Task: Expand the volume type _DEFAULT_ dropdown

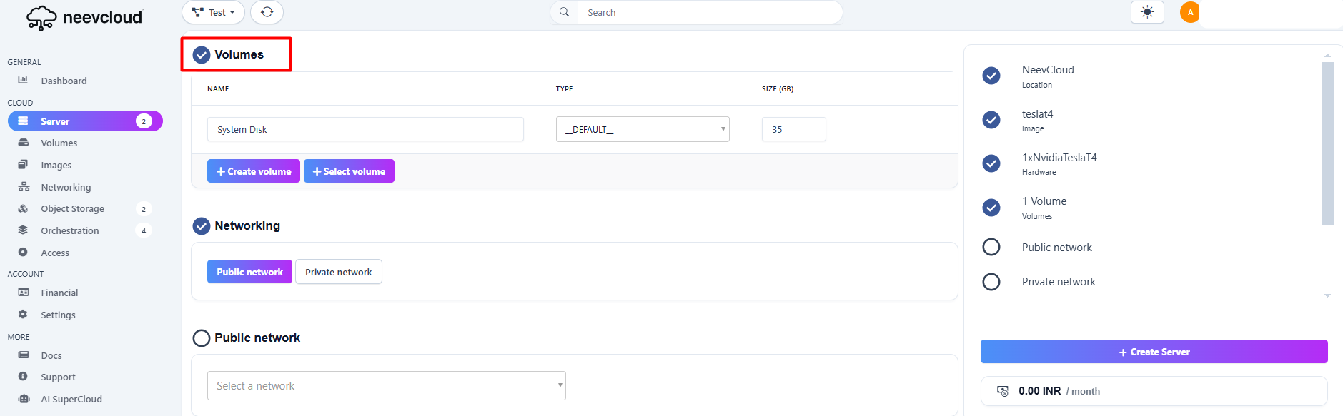Action: [x=643, y=129]
